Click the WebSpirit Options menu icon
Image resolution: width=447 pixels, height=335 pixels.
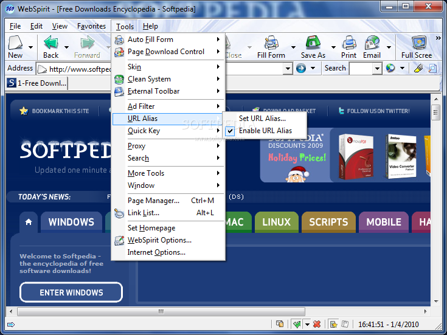119,240
